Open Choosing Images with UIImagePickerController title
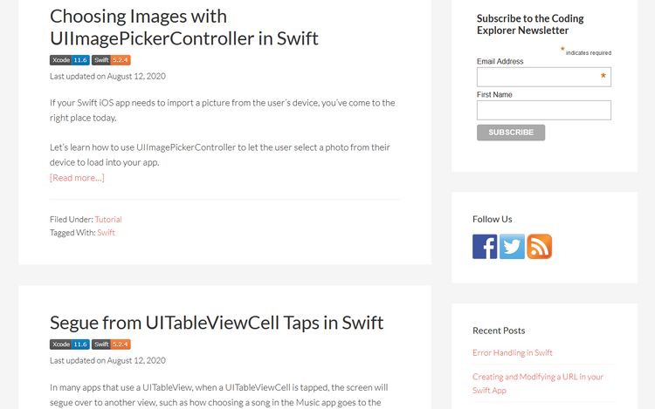 coord(183,28)
